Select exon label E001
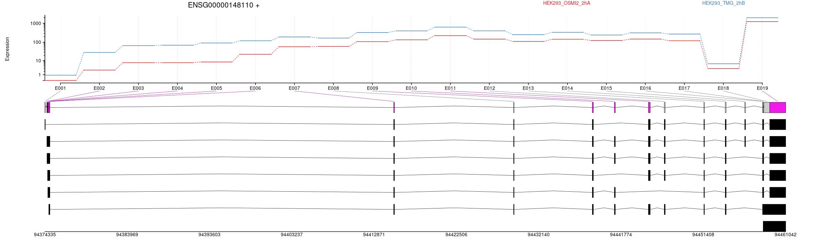The width and height of the screenshot is (823, 240). 60,88
